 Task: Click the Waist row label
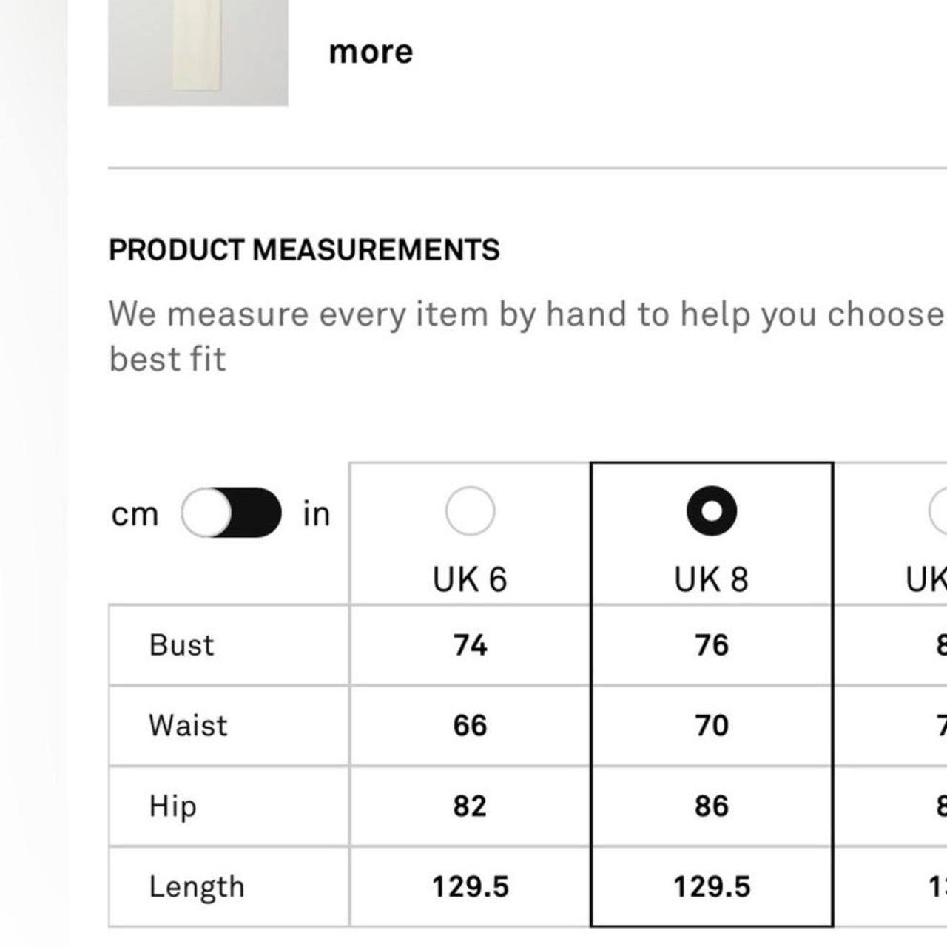click(x=188, y=725)
